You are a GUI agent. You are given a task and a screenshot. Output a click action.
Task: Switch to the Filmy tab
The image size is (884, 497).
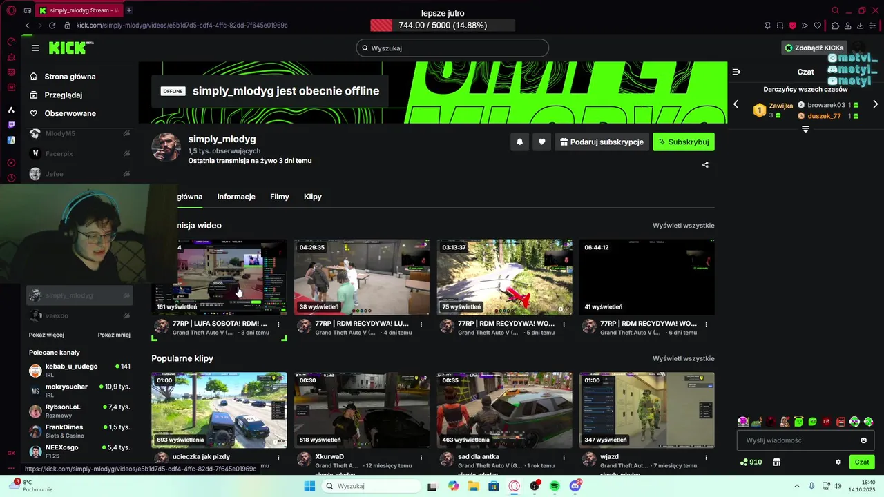pos(280,197)
